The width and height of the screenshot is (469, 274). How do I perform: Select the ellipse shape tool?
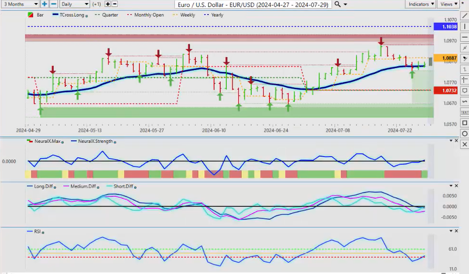[x=464, y=134]
